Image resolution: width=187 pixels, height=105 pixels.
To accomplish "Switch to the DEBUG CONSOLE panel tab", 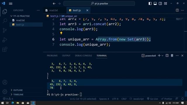I will [83, 56].
